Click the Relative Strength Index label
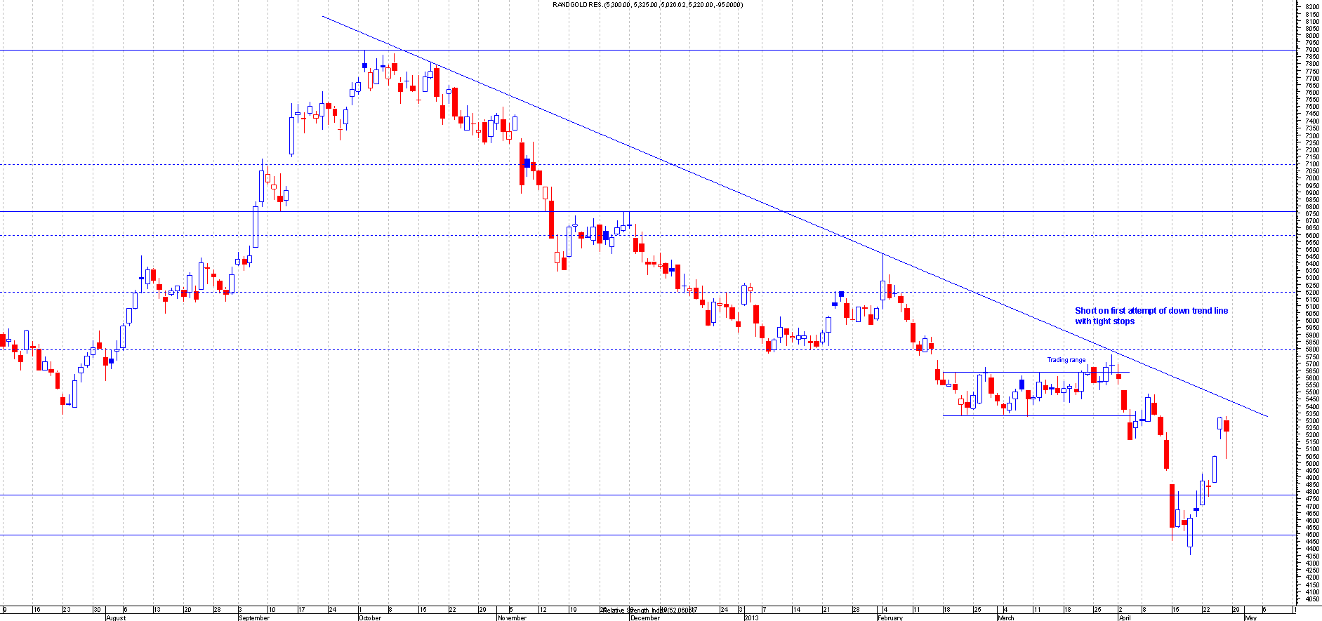The width and height of the screenshot is (1322, 621). (x=646, y=610)
